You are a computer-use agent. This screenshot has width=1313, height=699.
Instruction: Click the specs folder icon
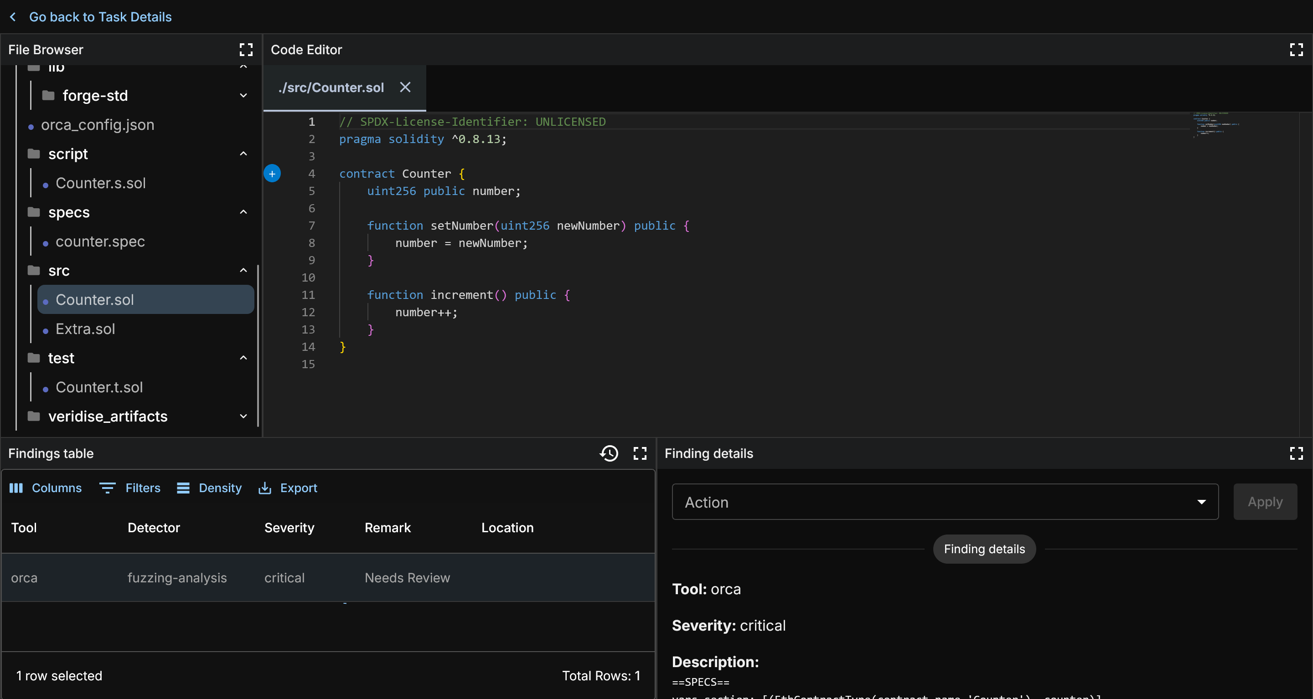point(34,212)
